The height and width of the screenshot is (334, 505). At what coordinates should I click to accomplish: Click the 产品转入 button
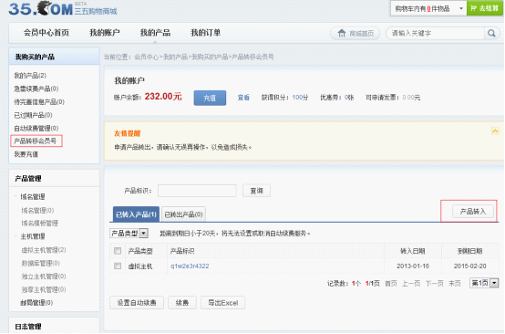pyautogui.click(x=473, y=212)
